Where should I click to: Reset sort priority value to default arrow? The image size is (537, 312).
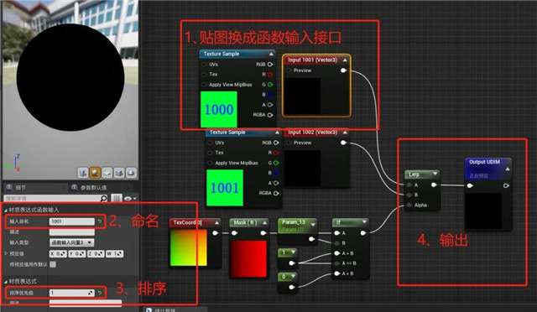click(x=100, y=293)
